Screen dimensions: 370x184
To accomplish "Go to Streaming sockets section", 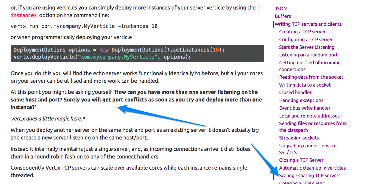I will pyautogui.click(x=299, y=138).
